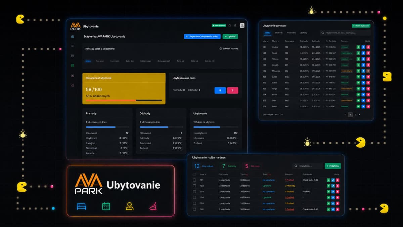Click 'Exportovať ubytovaciu knihu' button
403x227 pixels.
pos(202,36)
